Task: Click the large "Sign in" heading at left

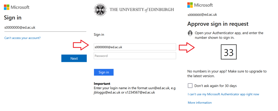Action: tap(12, 18)
